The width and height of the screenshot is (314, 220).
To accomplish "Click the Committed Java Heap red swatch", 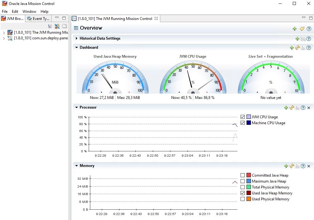I will pyautogui.click(x=248, y=175).
